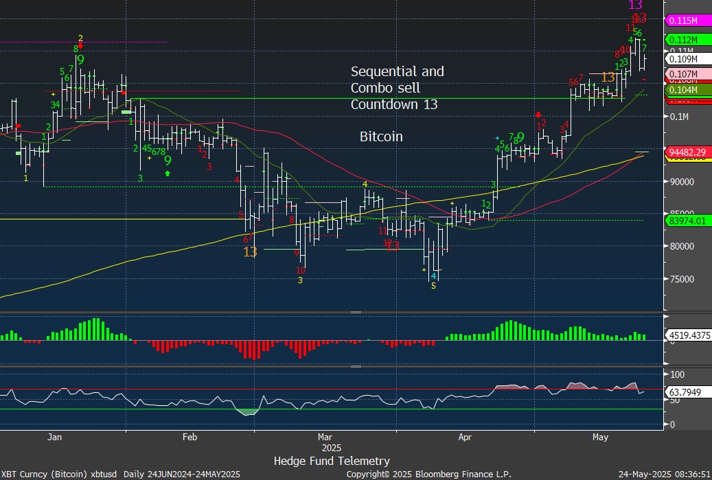Click the large green 9 below January's peak
This screenshot has width=712, height=480.
(80, 60)
